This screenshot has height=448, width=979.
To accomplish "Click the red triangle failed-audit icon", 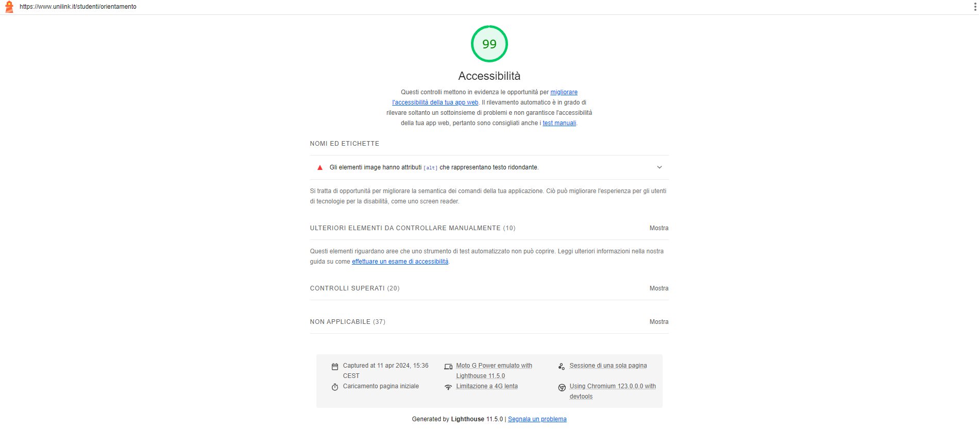I will [x=320, y=167].
